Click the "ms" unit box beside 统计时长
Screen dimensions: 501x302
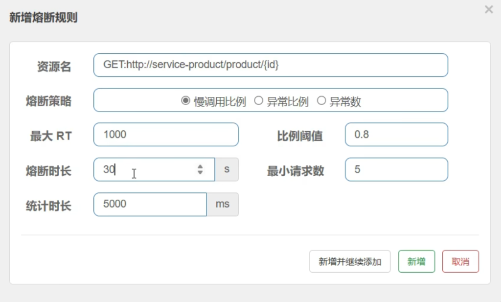coord(223,204)
